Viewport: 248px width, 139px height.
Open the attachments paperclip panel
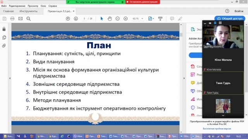pos(4,46)
